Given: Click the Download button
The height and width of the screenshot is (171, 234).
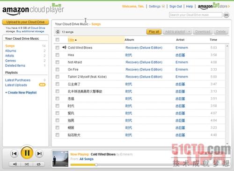Looking at the screenshot, I should [x=203, y=32].
